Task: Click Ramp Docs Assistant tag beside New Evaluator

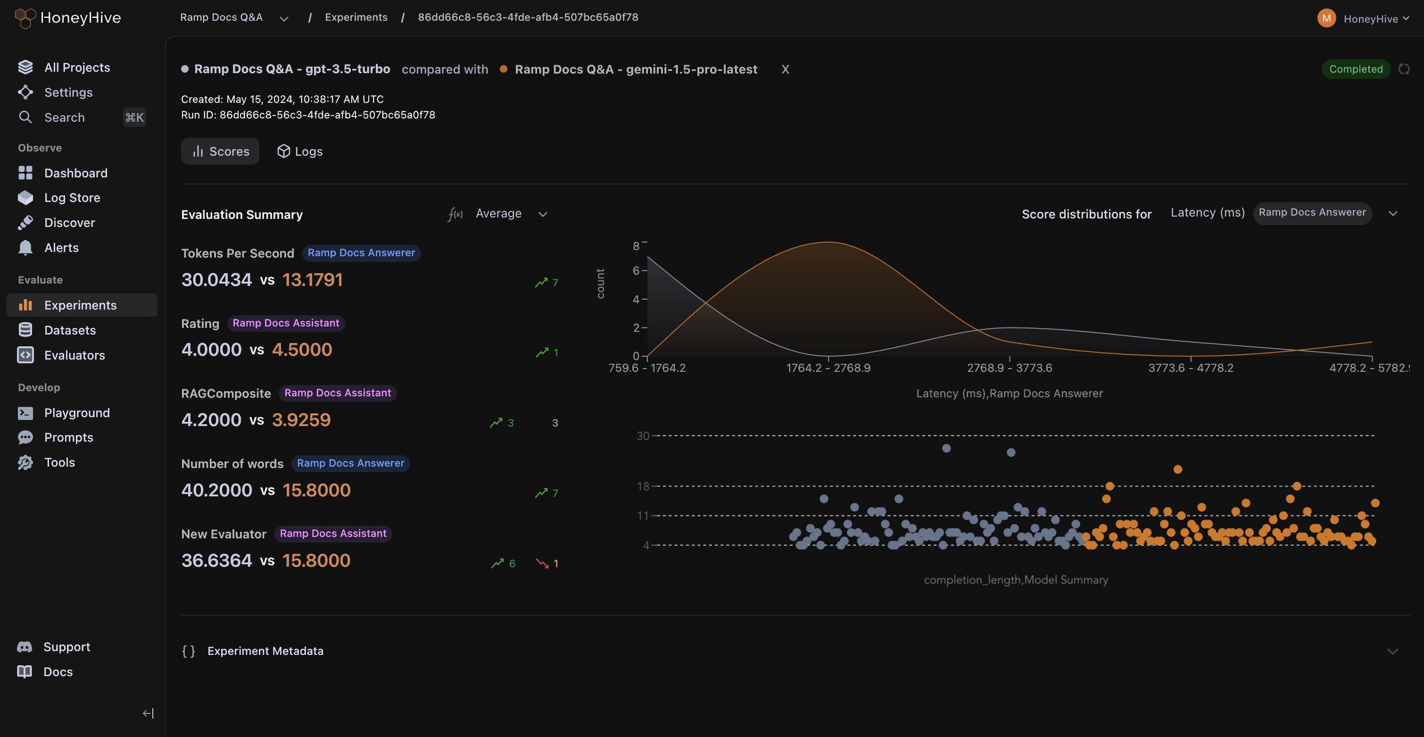Action: [333, 533]
